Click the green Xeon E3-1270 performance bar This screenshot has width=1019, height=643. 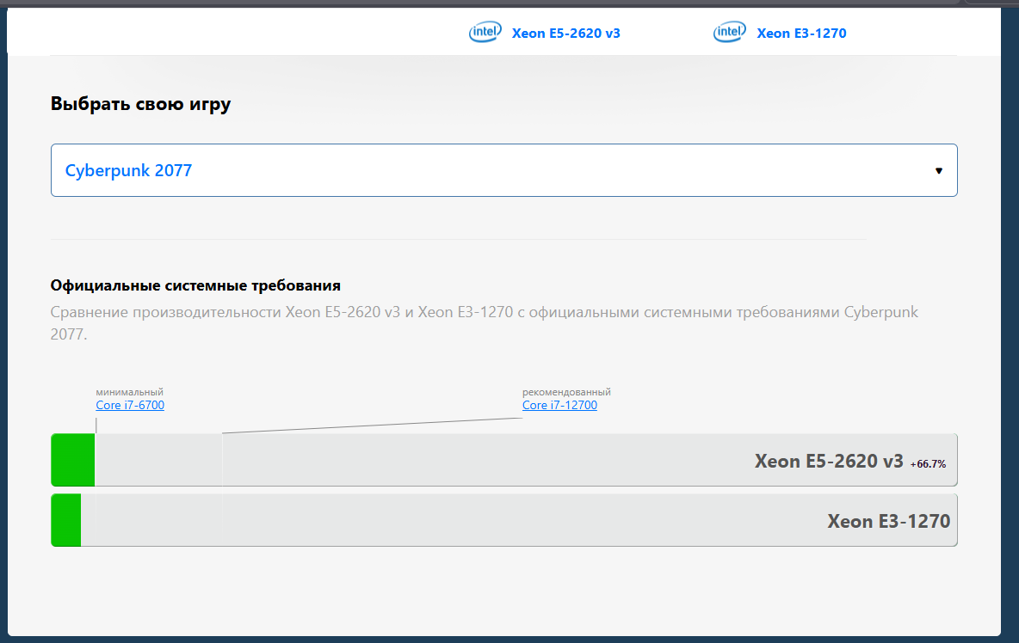pos(66,520)
